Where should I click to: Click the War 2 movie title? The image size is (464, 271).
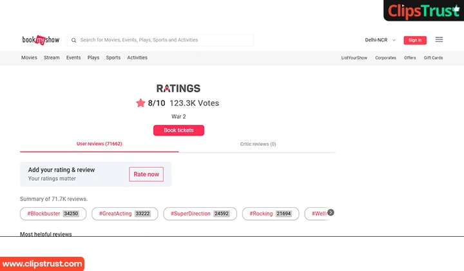point(179,116)
